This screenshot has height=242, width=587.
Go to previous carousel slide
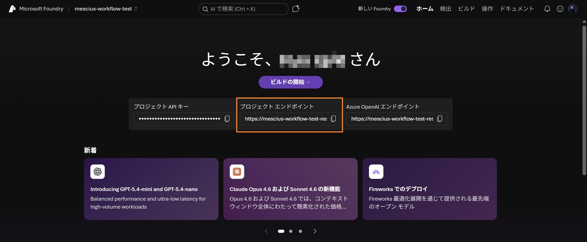pyautogui.click(x=267, y=231)
